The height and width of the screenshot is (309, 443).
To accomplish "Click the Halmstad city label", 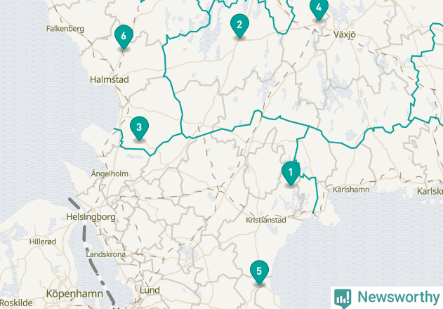I will pos(110,79).
